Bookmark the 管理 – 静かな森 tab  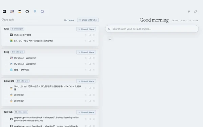coord(90,70)
